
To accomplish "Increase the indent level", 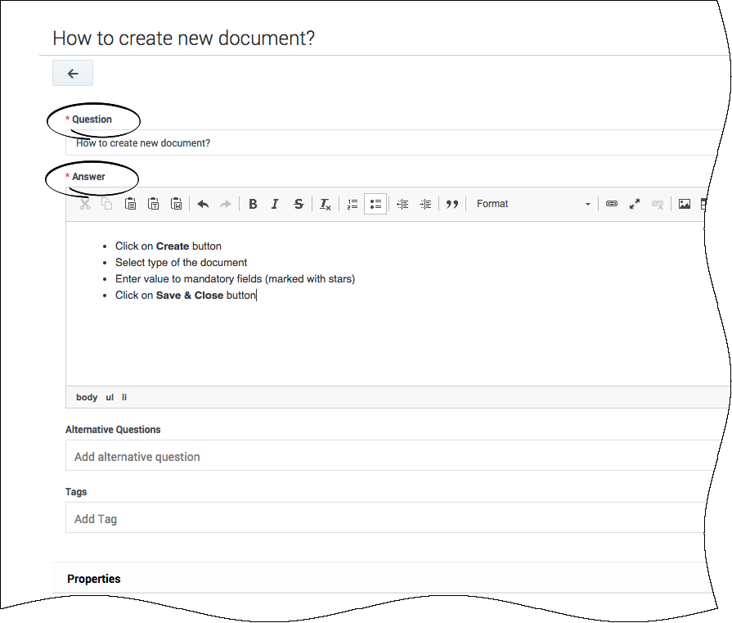I will pos(425,204).
